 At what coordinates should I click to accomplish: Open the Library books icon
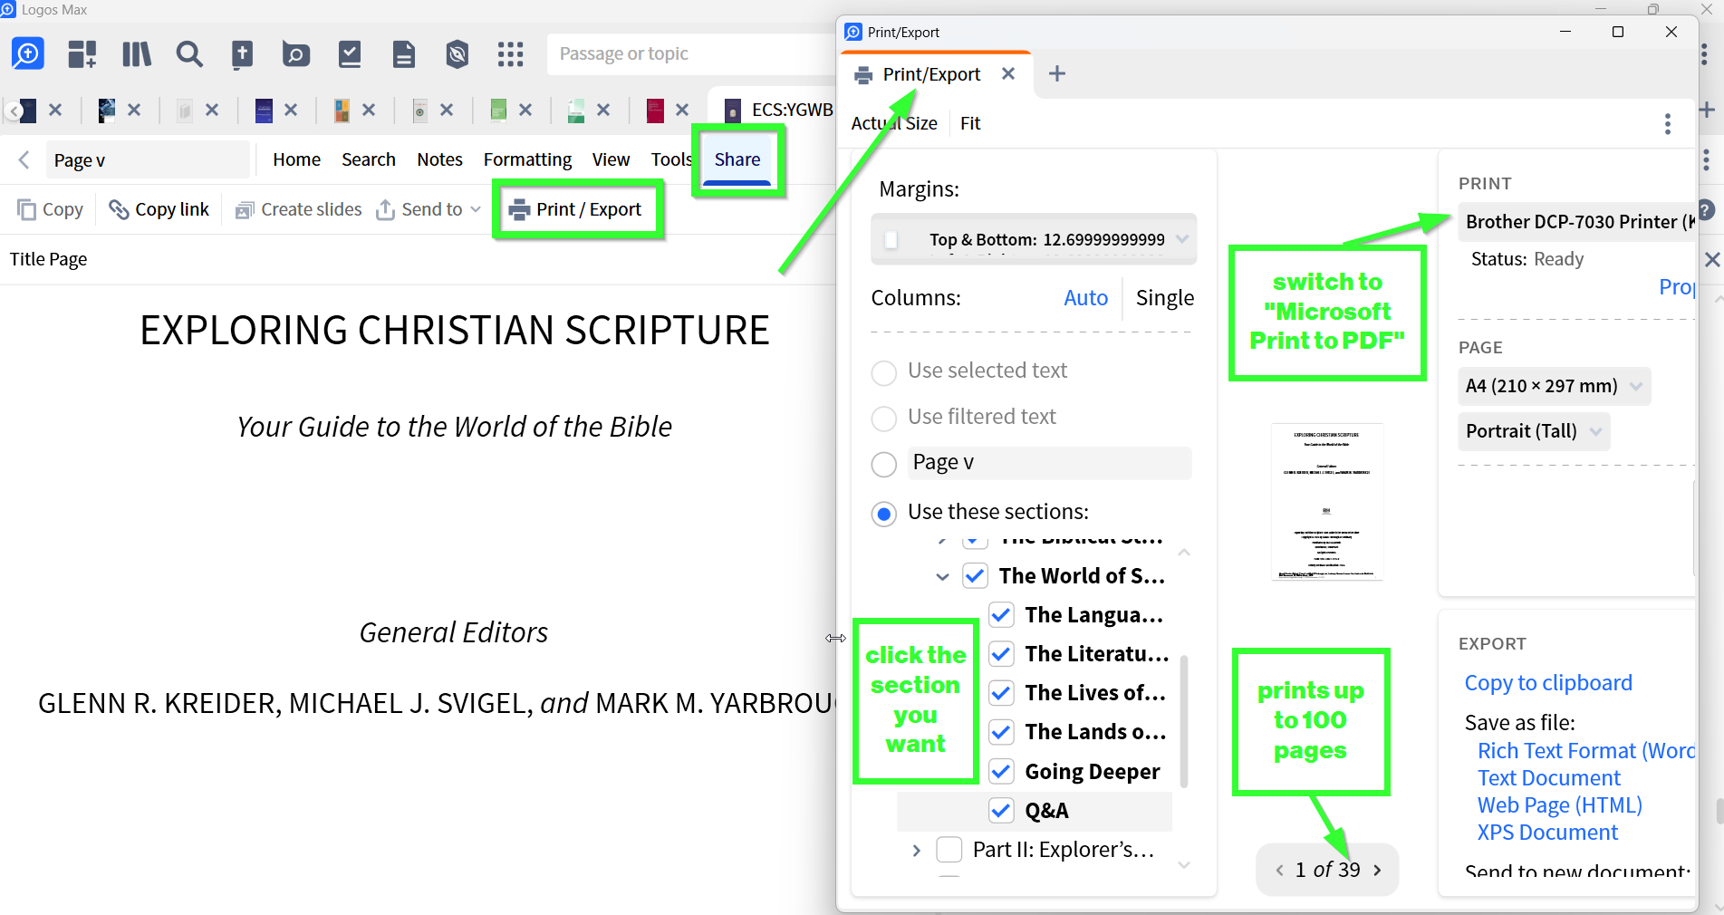[137, 54]
